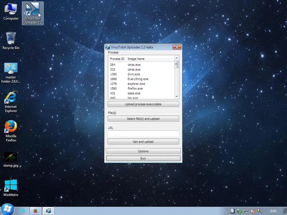
Task: Close the VirusTotal Uploader window
Action: coord(177,47)
